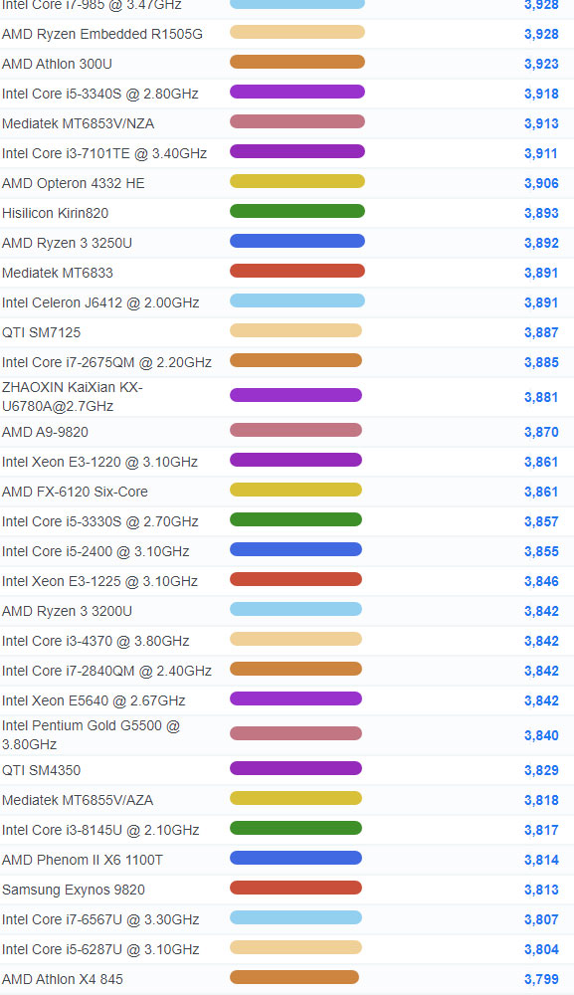574x995 pixels.
Task: Click the QTI SM4350 name
Action: [x=41, y=770]
